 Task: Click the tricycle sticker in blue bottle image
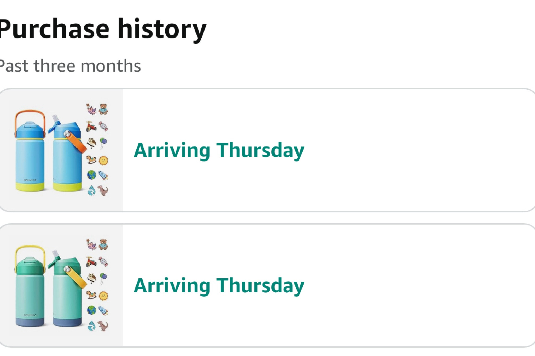click(91, 126)
